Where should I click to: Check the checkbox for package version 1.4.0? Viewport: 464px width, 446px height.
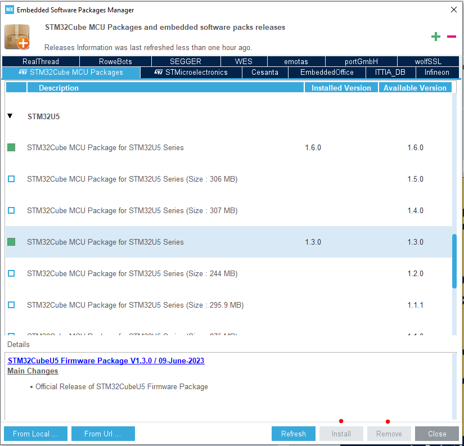click(11, 210)
